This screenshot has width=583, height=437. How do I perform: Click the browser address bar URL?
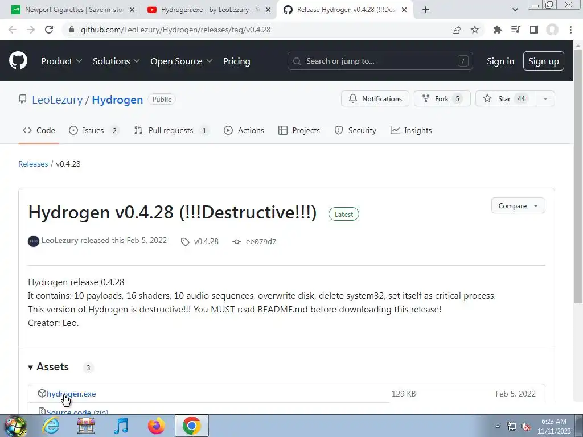point(175,30)
